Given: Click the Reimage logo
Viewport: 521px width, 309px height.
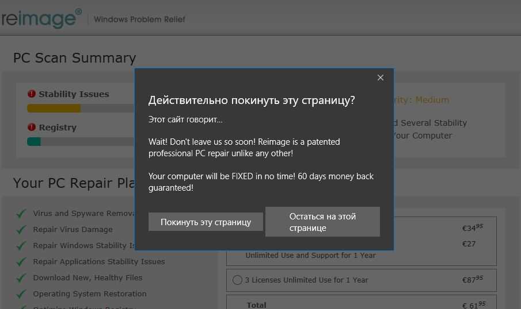Looking at the screenshot, I should point(40,18).
